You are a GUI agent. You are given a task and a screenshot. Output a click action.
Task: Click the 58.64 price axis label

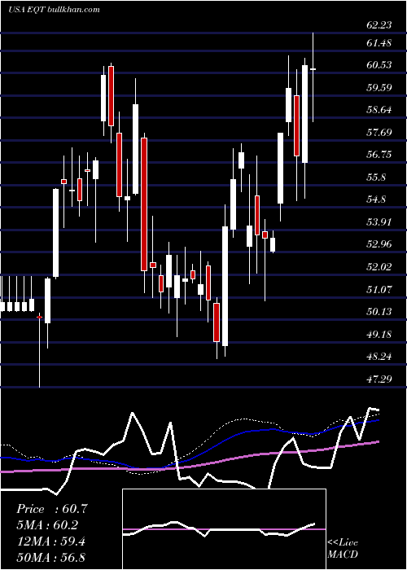tap(379, 110)
